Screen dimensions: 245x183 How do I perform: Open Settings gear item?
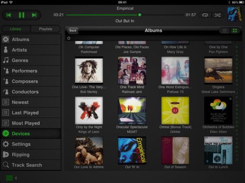31,144
